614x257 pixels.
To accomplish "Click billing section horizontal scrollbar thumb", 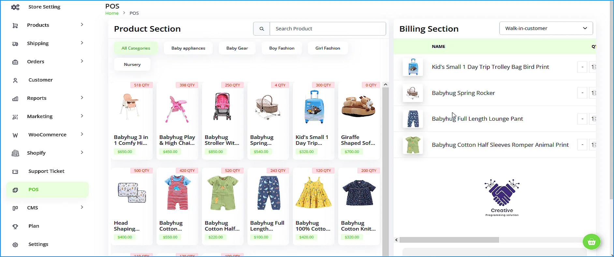I will 449,240.
